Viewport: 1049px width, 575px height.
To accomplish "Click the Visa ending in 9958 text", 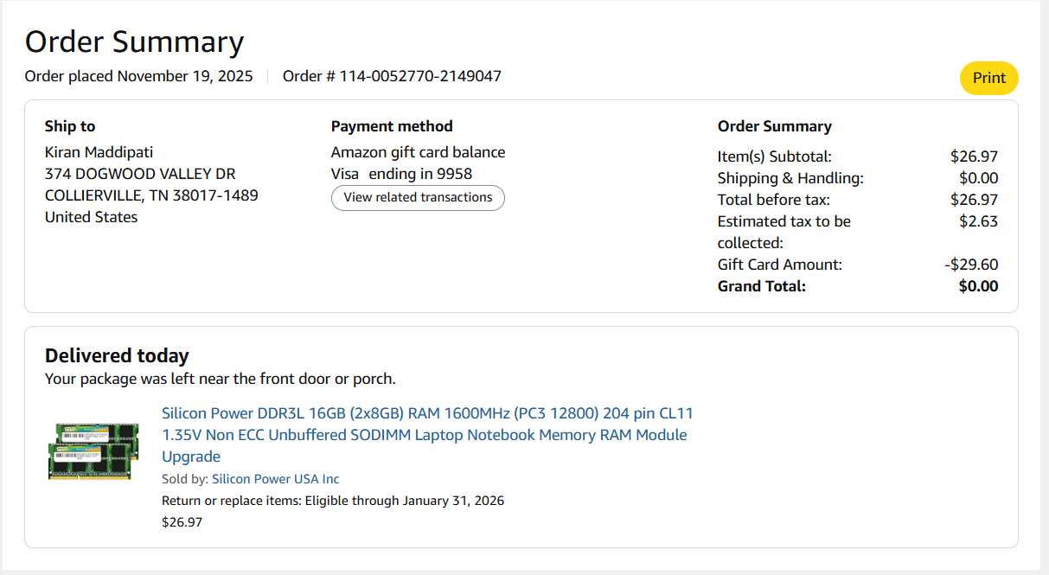I will pyautogui.click(x=401, y=174).
